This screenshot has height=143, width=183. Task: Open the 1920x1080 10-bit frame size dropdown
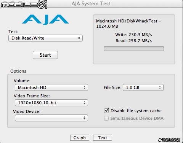[51, 103]
